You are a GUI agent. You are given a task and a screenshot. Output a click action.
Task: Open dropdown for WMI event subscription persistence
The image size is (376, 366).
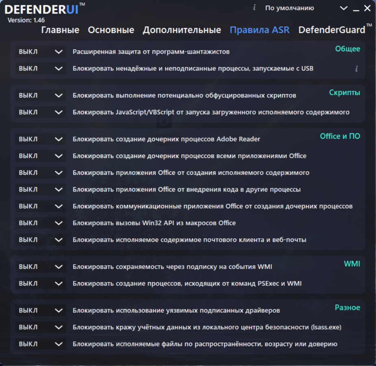(41, 267)
